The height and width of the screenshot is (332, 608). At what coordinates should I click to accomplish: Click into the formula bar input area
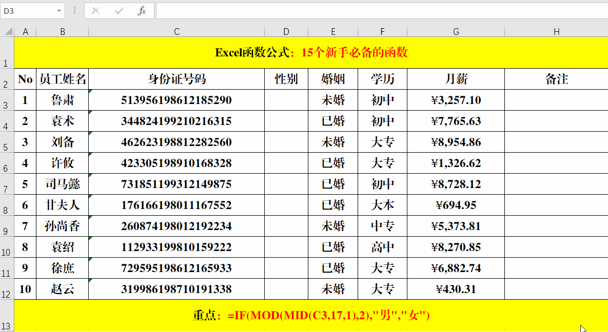click(382, 11)
